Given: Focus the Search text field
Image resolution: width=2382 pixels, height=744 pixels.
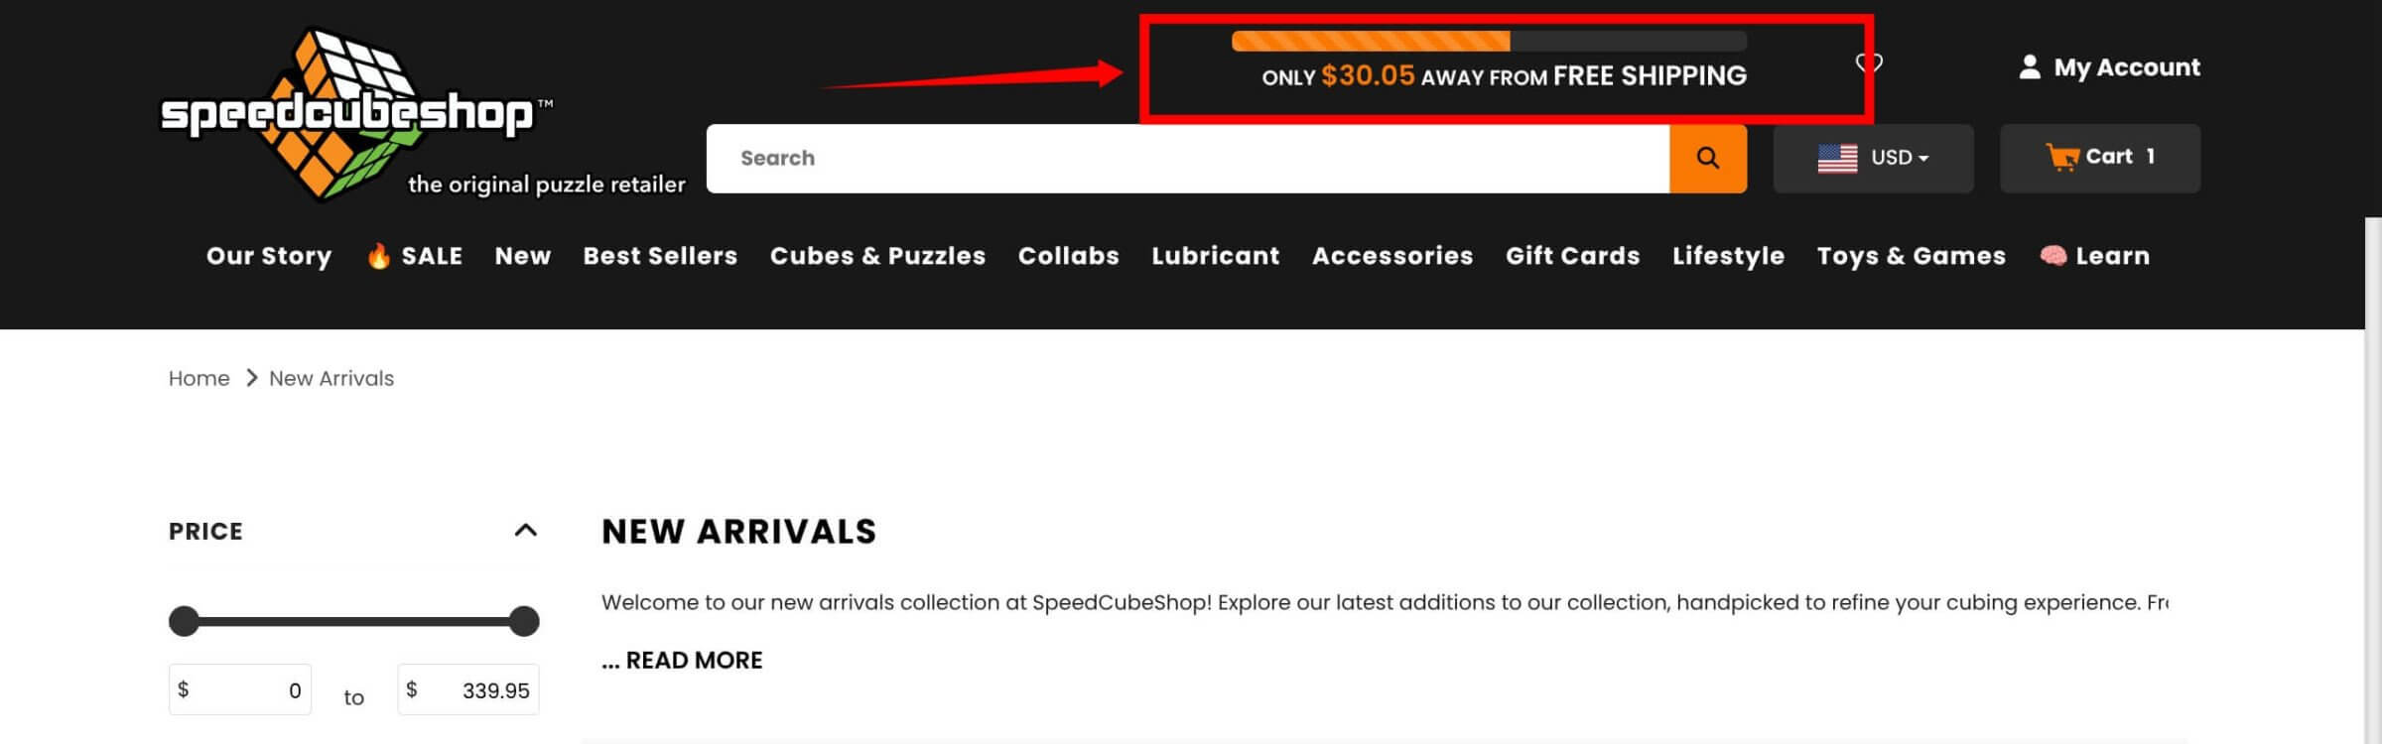Looking at the screenshot, I should point(1187,158).
